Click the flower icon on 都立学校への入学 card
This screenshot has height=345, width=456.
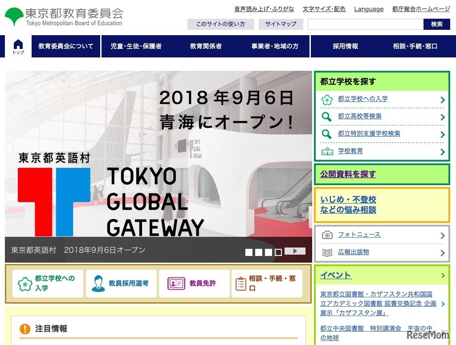click(x=25, y=284)
